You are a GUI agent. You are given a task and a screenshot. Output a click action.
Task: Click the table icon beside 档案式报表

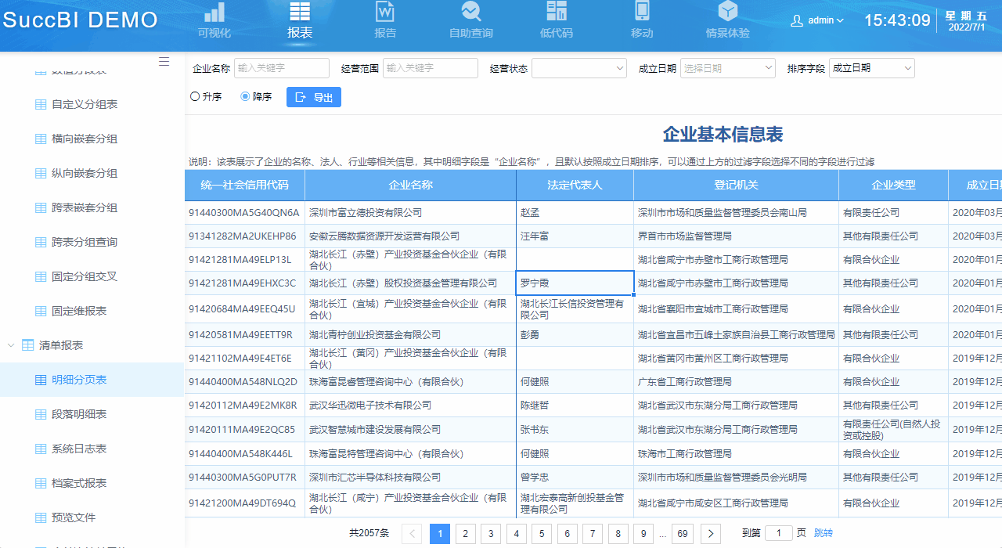pyautogui.click(x=41, y=483)
